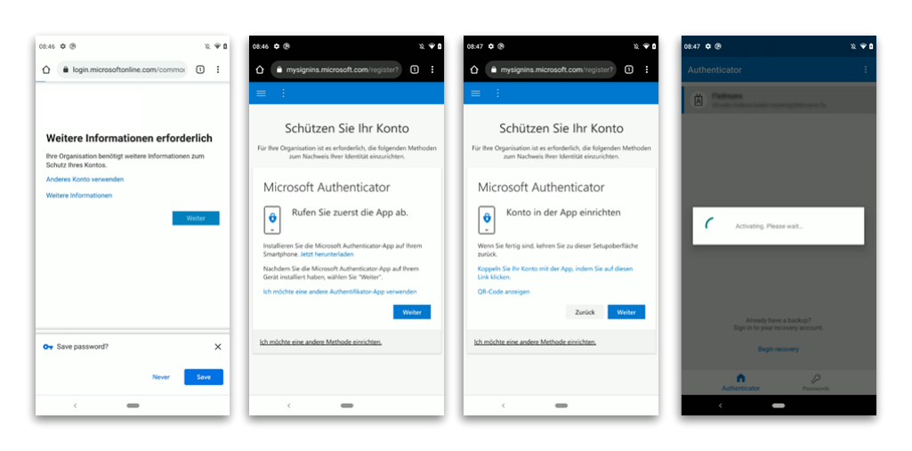Tap Android back button on second phone
912x451 pixels.
coord(289,406)
